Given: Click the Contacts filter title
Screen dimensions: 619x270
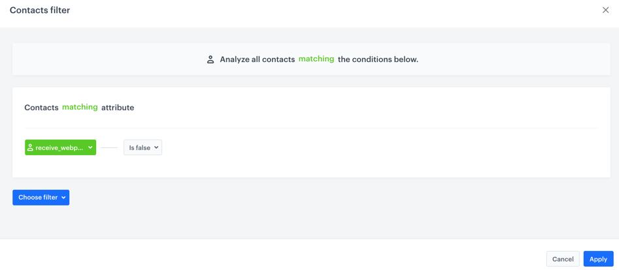Looking at the screenshot, I should pos(40,10).
